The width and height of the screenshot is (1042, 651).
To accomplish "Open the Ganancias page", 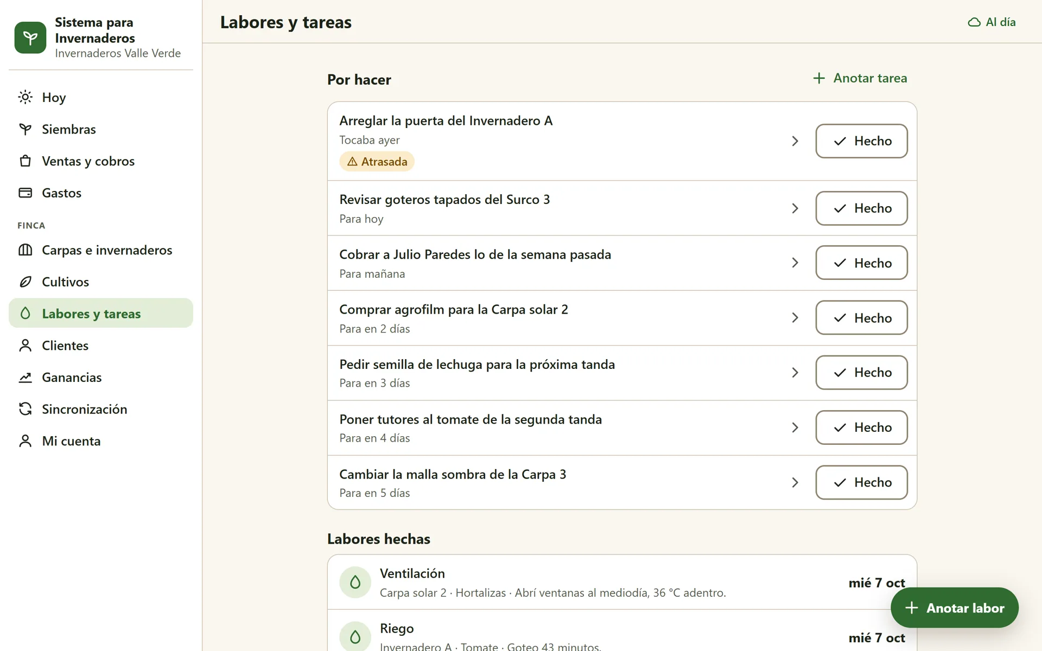I will 101,377.
